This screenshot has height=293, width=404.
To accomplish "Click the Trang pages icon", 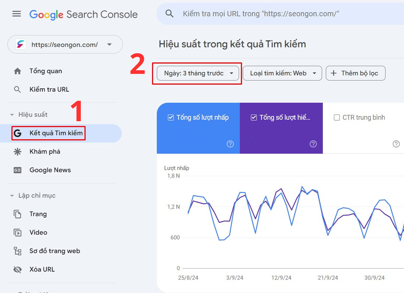I will 17,214.
